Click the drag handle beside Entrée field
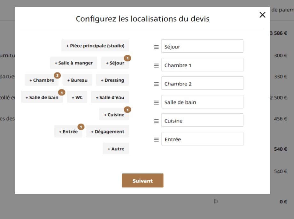This screenshot has height=219, width=294. (x=156, y=140)
